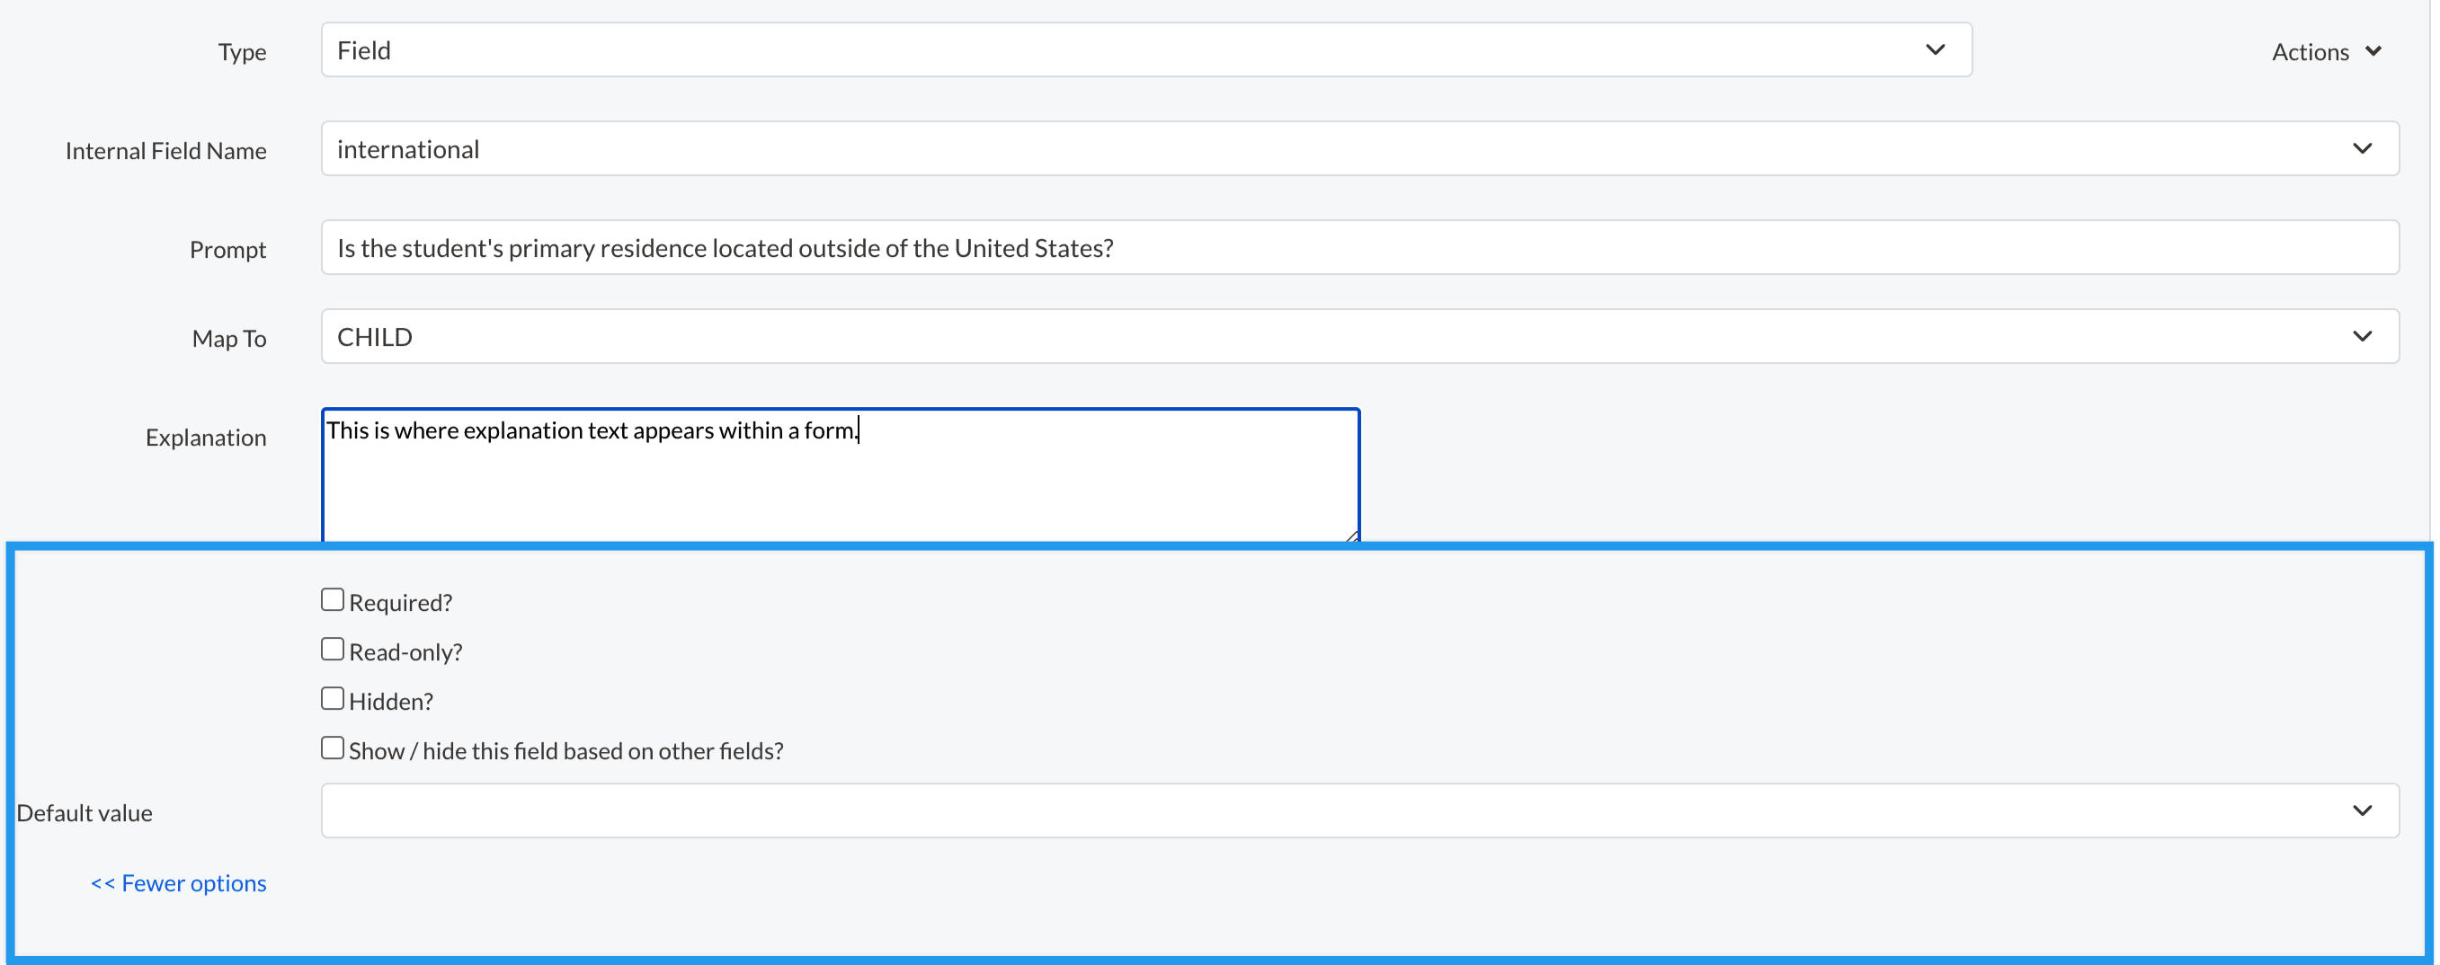This screenshot has height=965, width=2440.
Task: Tick the Hidden? checkbox
Action: (333, 699)
